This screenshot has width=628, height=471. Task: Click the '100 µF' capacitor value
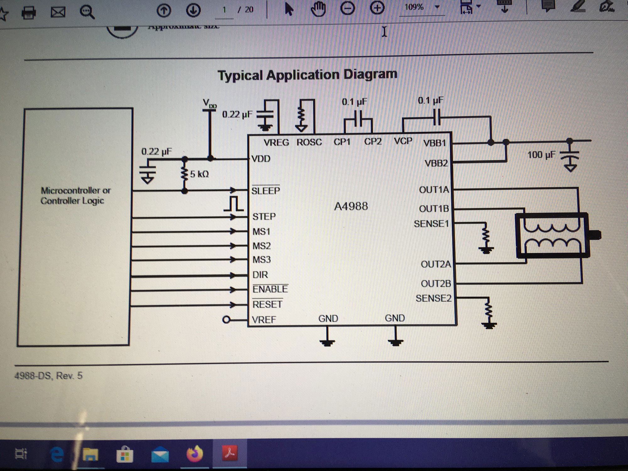click(x=541, y=154)
